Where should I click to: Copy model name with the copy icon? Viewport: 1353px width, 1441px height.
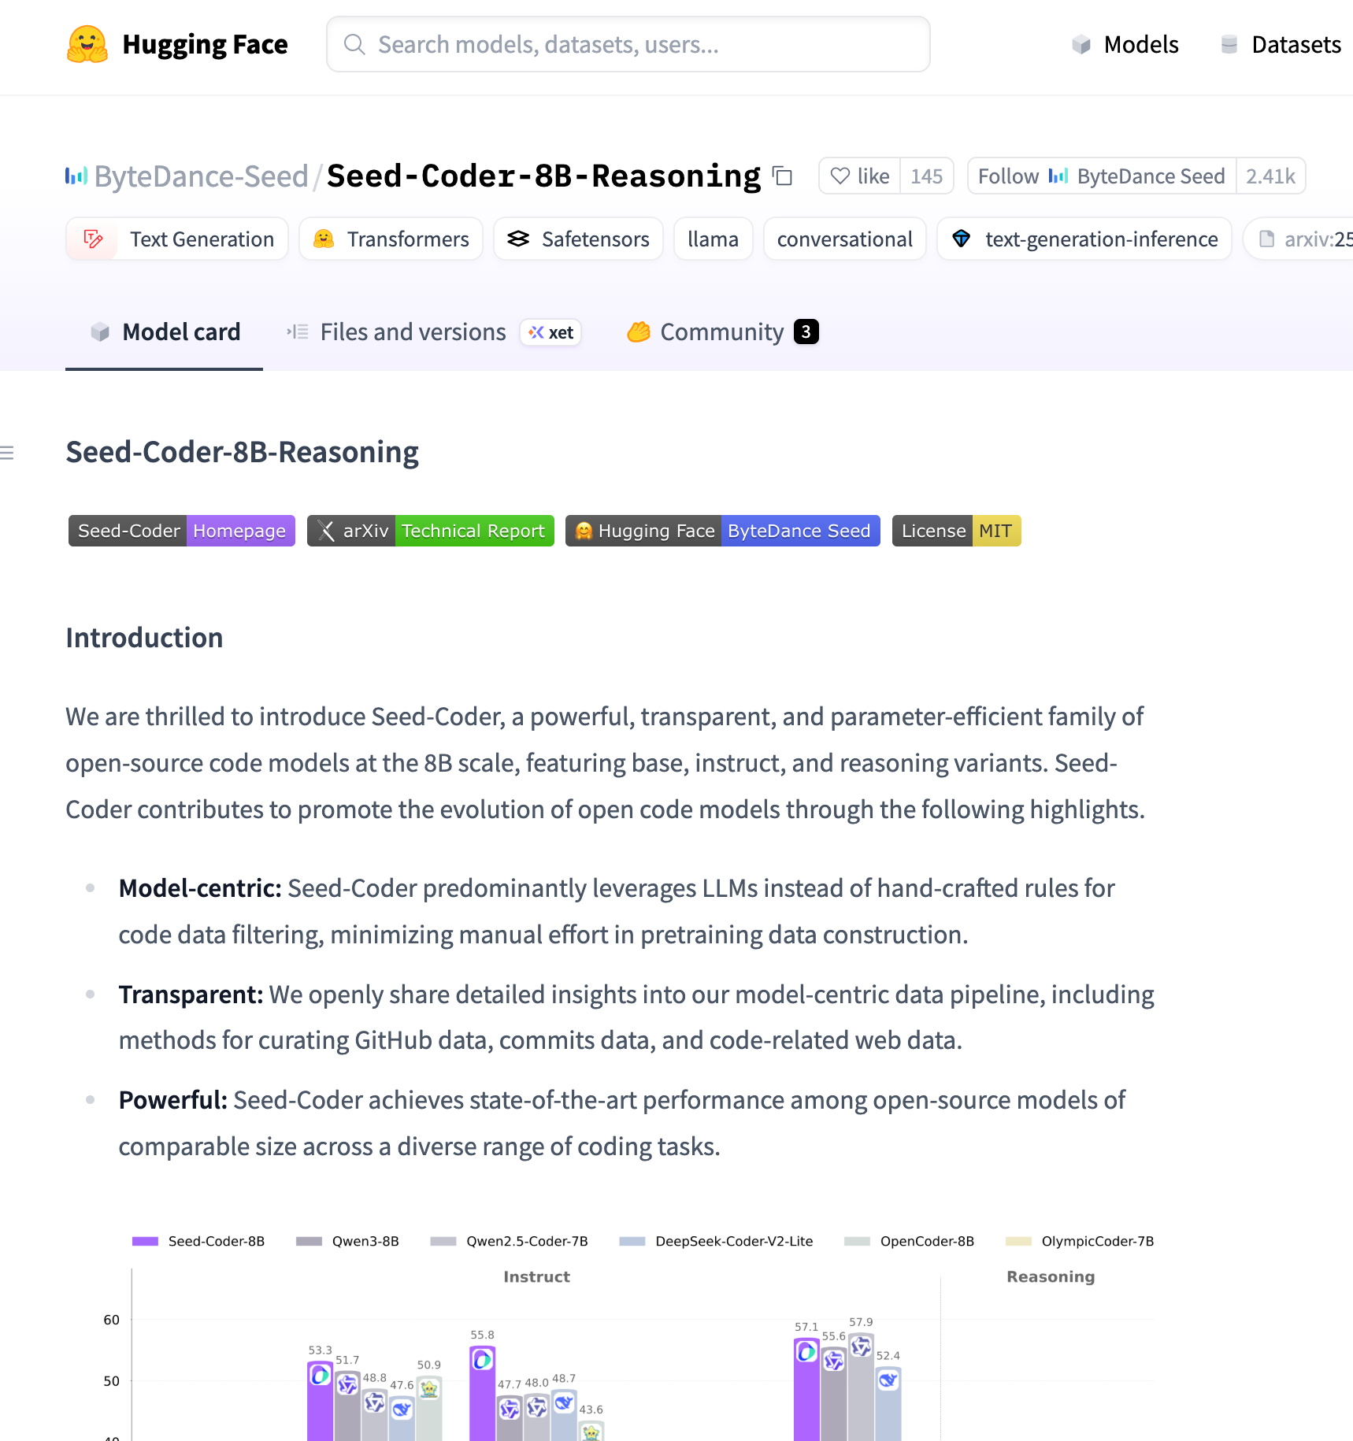pyautogui.click(x=782, y=176)
